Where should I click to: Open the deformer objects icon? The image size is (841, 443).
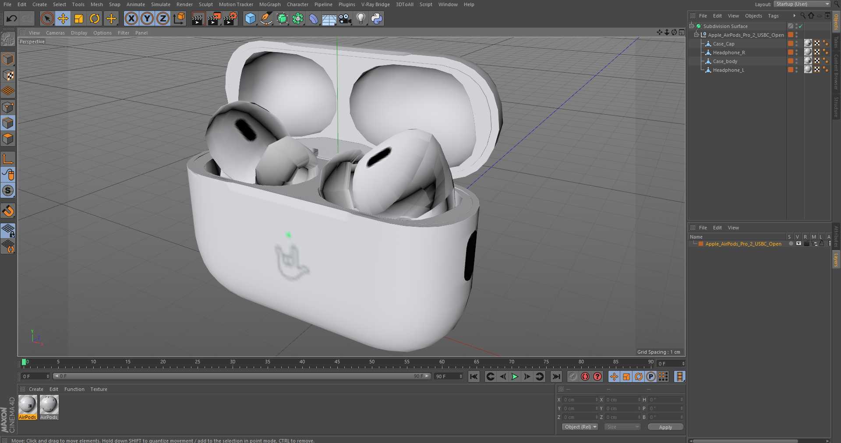click(x=314, y=18)
